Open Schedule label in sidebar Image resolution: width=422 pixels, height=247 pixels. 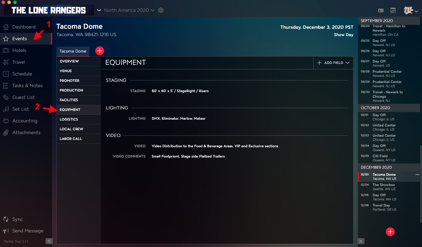[x=22, y=74]
